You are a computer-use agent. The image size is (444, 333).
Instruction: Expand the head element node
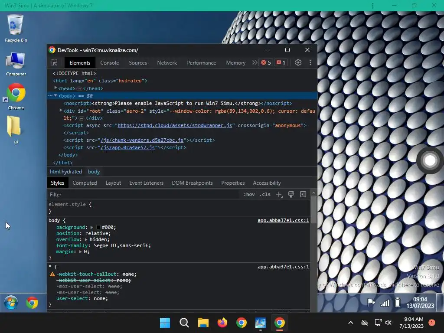(55, 88)
